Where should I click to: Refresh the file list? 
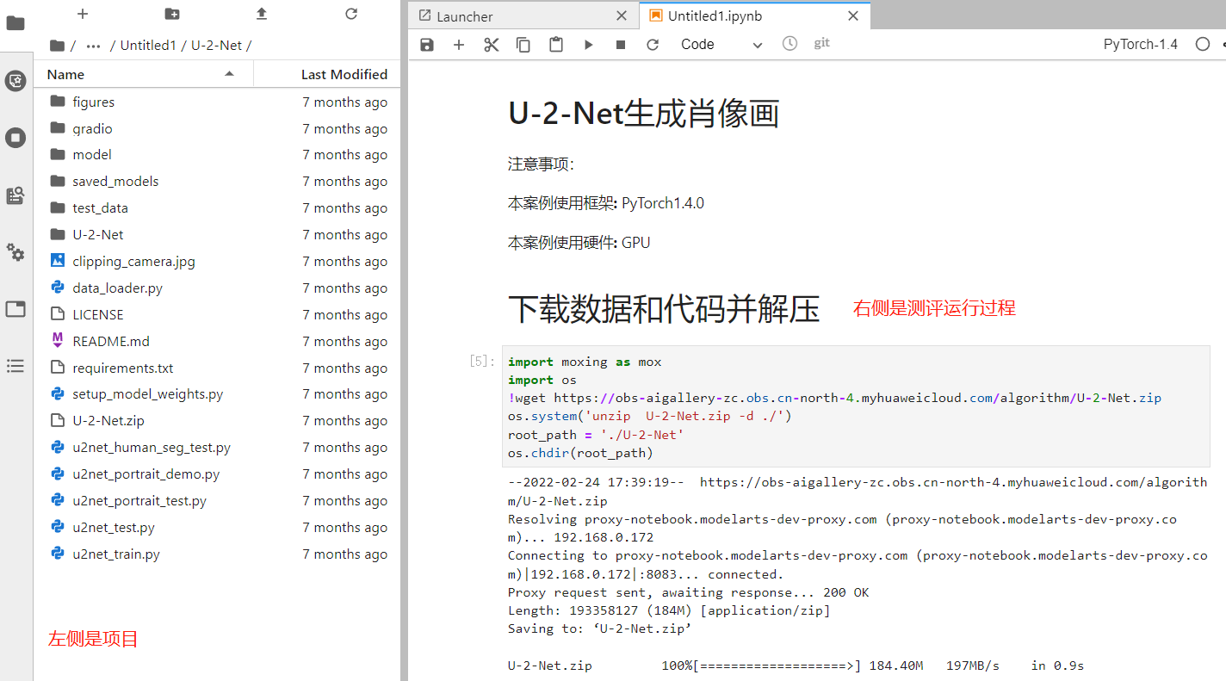351,14
